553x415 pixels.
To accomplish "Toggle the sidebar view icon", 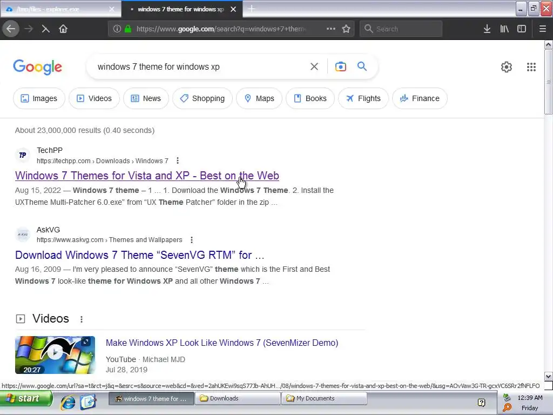I will [x=521, y=29].
